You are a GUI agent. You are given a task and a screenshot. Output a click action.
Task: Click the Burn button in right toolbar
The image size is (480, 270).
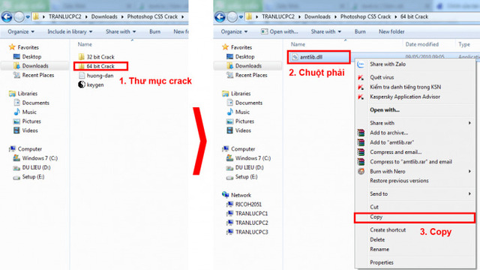tap(360, 31)
